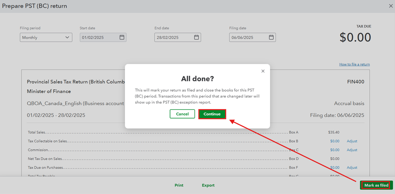Cancel the All done dialog
This screenshot has width=395, height=194.
[182, 114]
